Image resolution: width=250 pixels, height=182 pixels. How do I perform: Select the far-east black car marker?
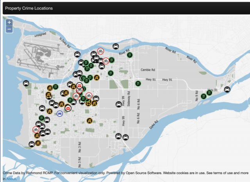click(x=227, y=89)
